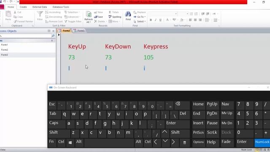This screenshot has width=270, height=152.
Task: Run the Spelling check
Action: point(115,17)
